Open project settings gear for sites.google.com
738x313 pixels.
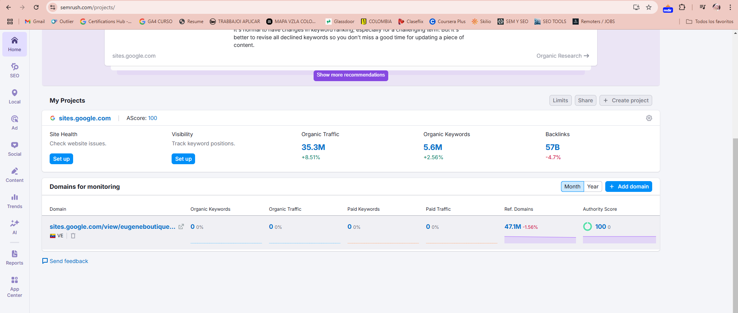click(x=649, y=118)
